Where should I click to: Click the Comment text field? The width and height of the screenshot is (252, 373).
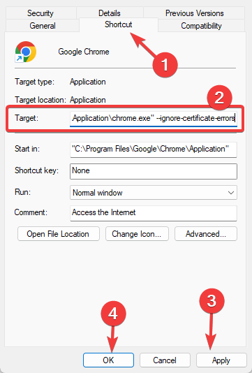[x=154, y=213]
